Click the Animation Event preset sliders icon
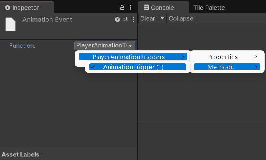 (125, 20)
